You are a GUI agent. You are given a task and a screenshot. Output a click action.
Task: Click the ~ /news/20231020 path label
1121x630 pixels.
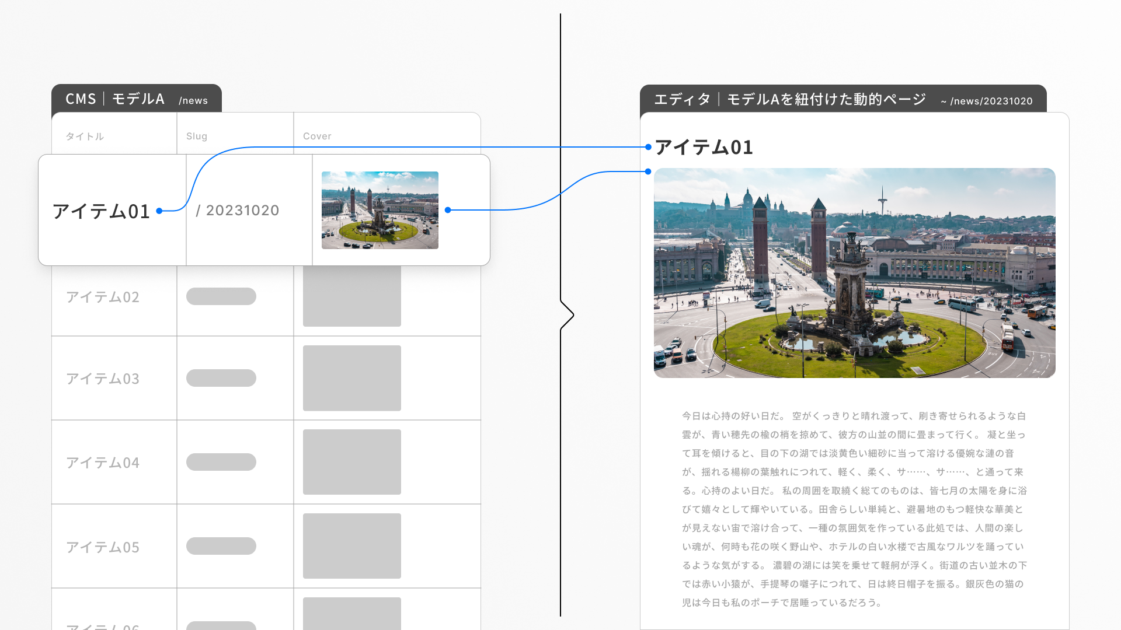(987, 101)
